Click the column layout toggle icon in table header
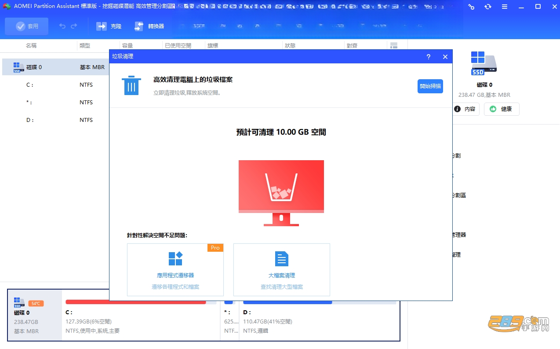The width and height of the screenshot is (560, 349). coord(393,45)
